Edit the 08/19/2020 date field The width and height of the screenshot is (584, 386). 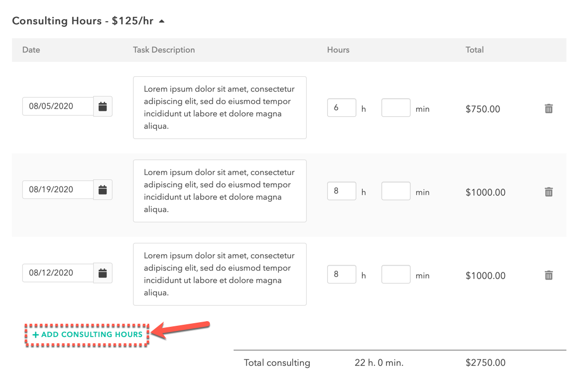click(58, 189)
